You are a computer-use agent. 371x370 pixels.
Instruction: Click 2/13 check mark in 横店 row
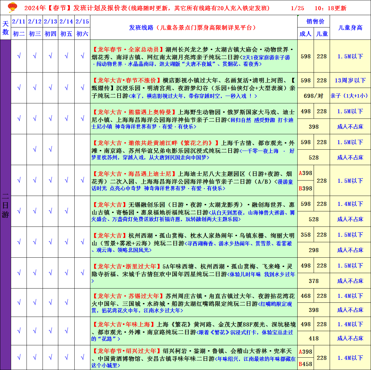tap(50, 88)
